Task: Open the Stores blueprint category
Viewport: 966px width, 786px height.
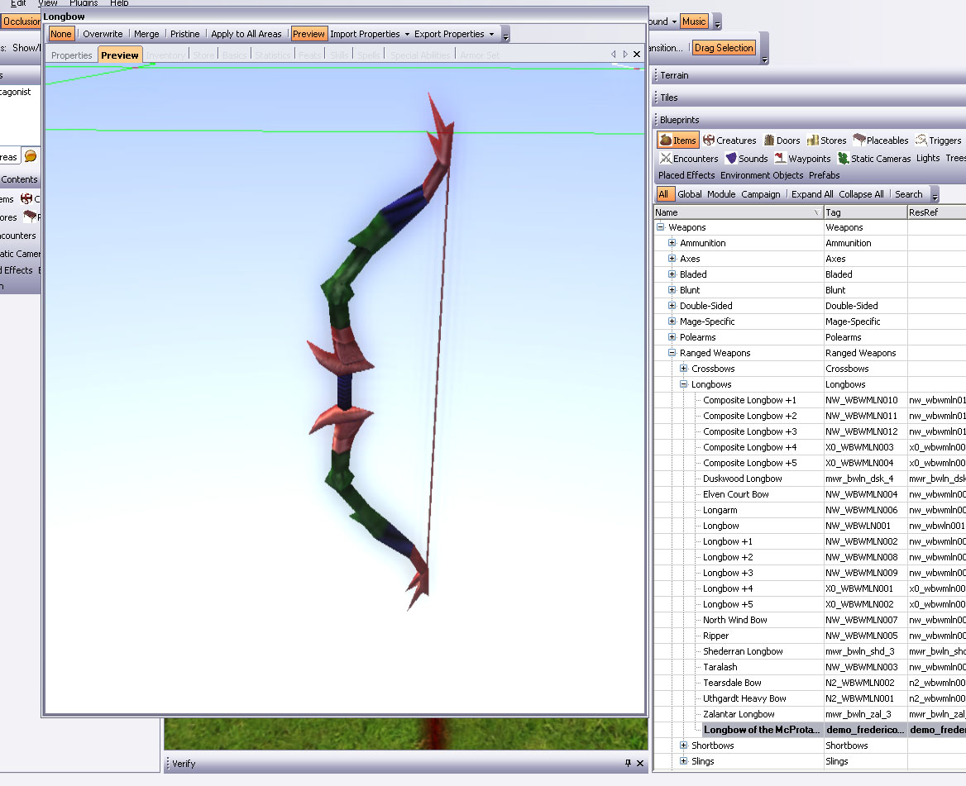Action: tap(827, 141)
